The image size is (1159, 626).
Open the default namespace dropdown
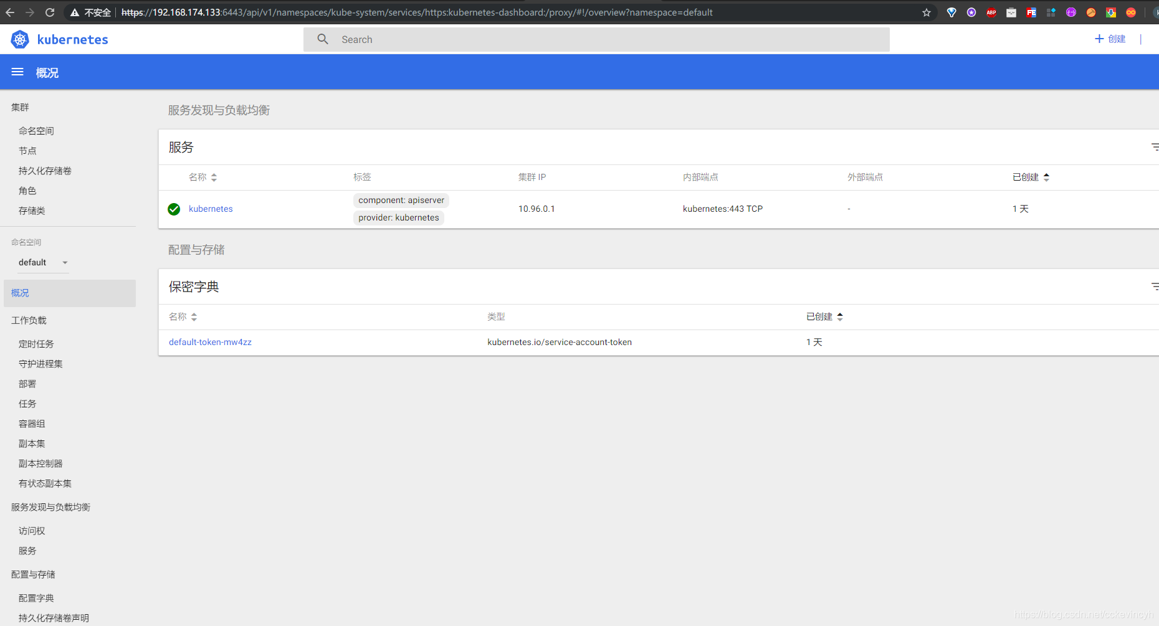point(43,262)
